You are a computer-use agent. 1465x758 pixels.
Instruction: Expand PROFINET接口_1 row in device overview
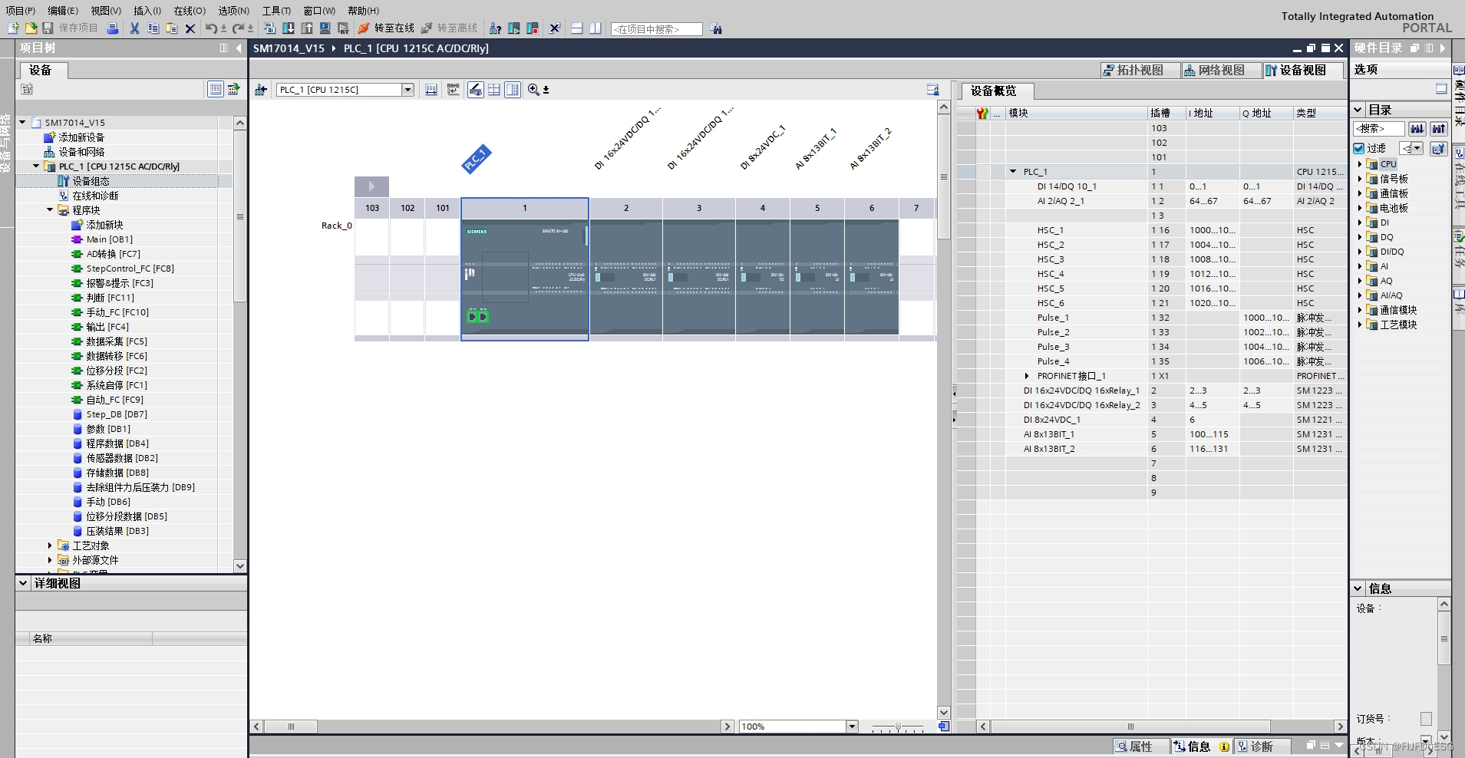(x=1027, y=376)
